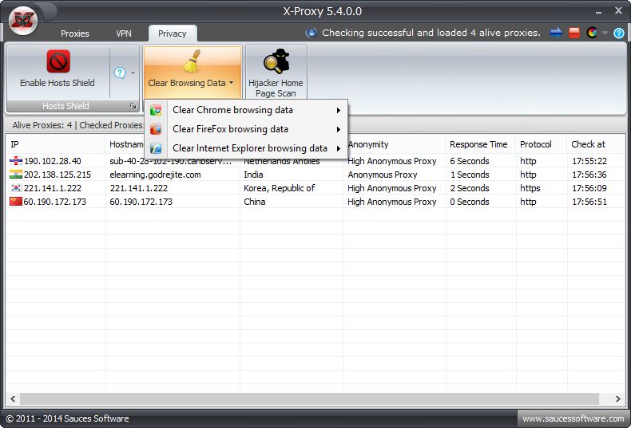Select IP cell 221.141.1.222
This screenshot has height=428, width=631.
coord(53,188)
